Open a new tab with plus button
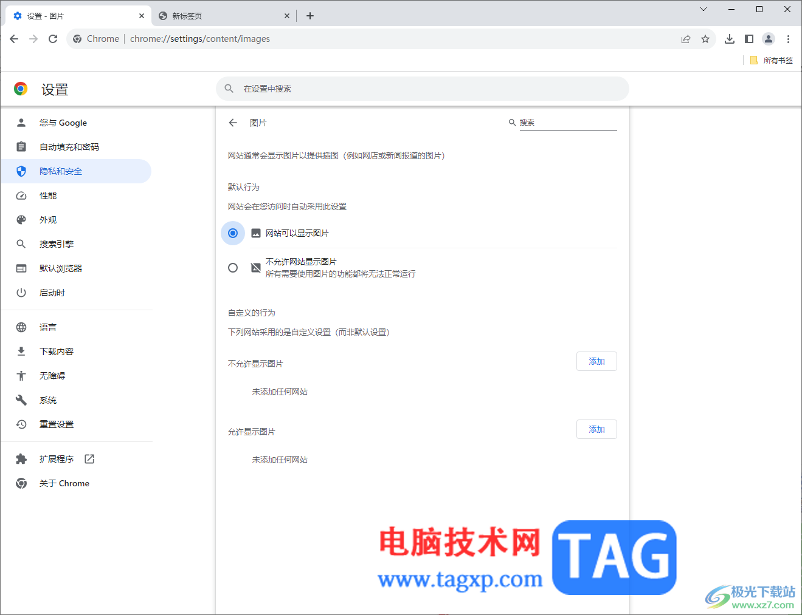 click(310, 16)
